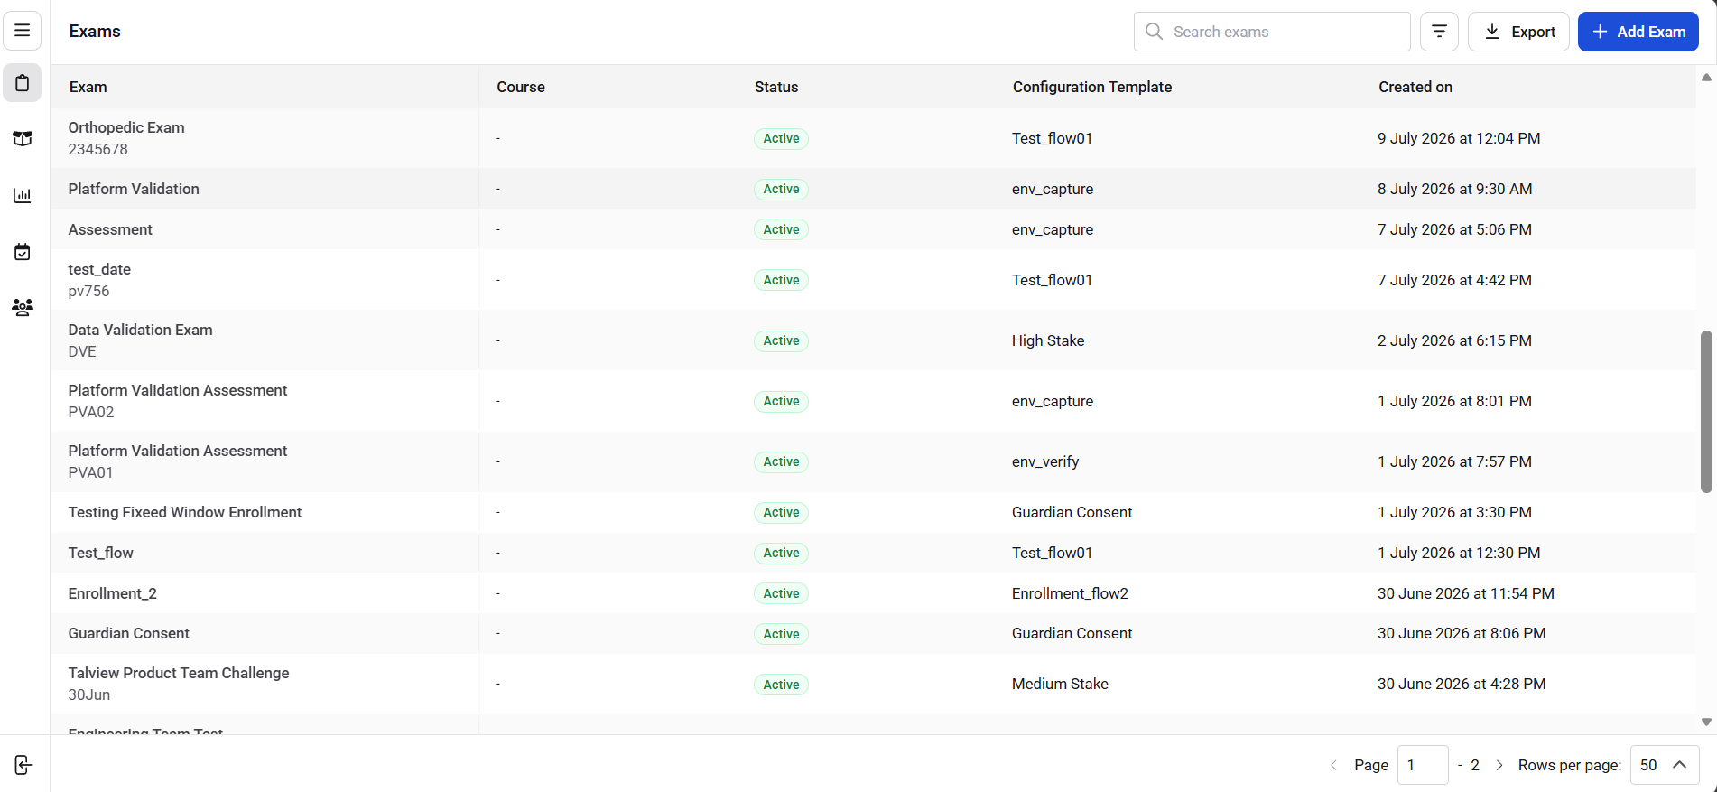
Task: Click Enrollment_flow2 template cell
Action: [1070, 593]
